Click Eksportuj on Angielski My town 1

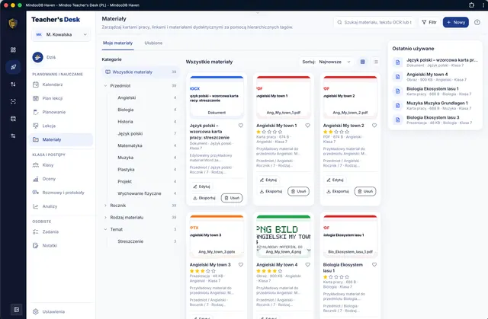click(271, 191)
